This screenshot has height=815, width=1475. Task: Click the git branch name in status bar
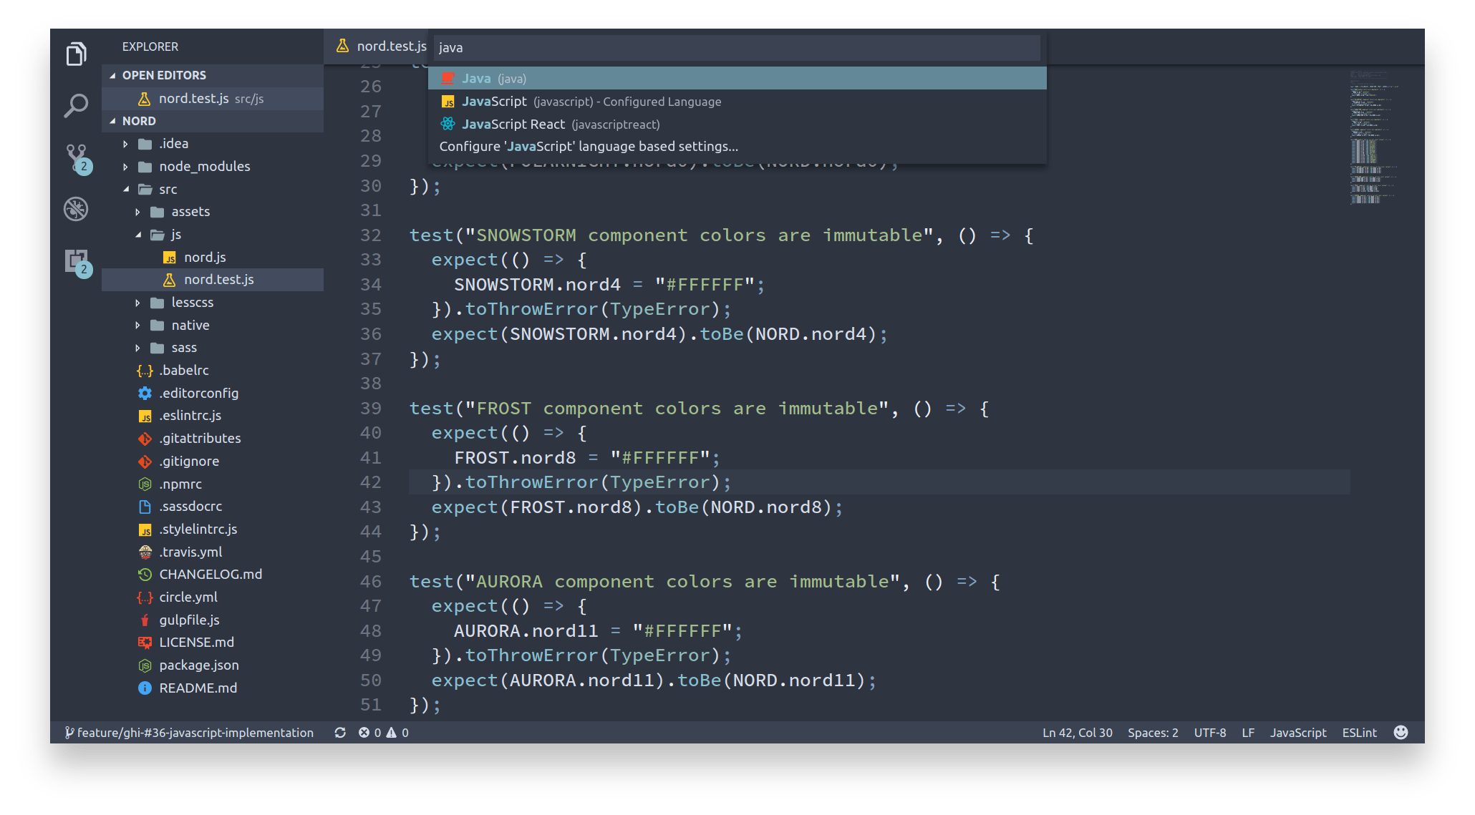pos(189,732)
